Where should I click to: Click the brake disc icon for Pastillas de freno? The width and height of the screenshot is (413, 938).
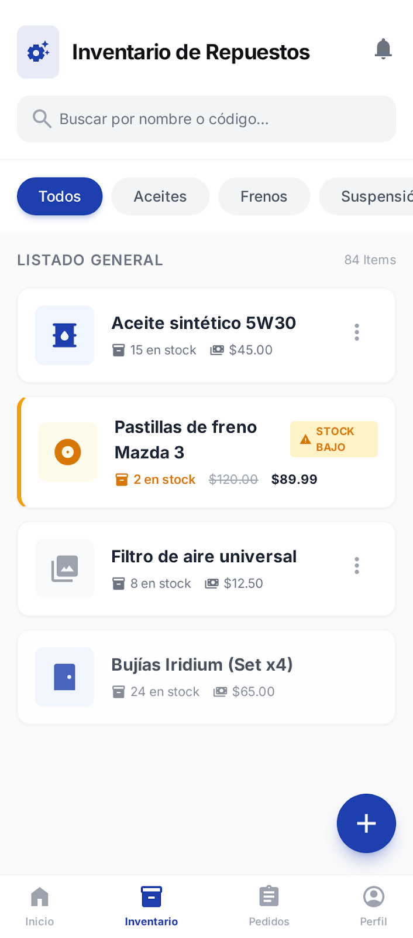(x=67, y=451)
